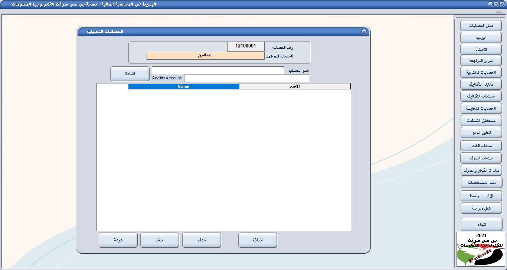Image resolution: width=507 pixels, height=270 pixels.
Task: Open دليل الحسابات from the sidebar
Action: click(x=481, y=26)
